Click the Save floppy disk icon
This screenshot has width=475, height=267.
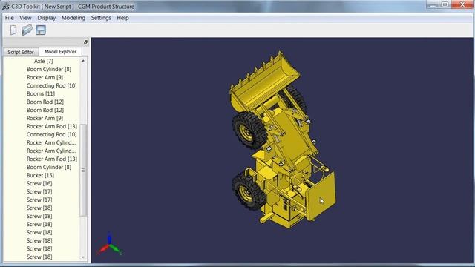click(x=41, y=30)
